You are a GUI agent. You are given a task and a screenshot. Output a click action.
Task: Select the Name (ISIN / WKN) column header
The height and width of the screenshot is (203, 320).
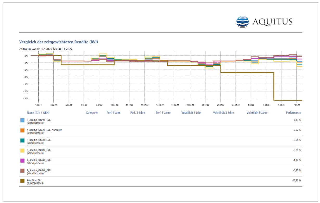pyautogui.click(x=38, y=113)
